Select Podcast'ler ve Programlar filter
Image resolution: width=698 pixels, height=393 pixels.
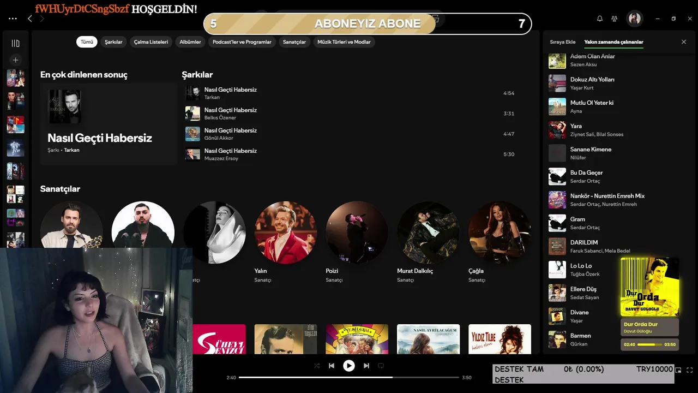coord(242,42)
